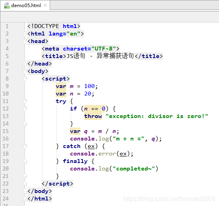Screen dimensions: 219x206
Task: Collapse the html tag fold on line 2
Action: pyautogui.click(x=24, y=34)
